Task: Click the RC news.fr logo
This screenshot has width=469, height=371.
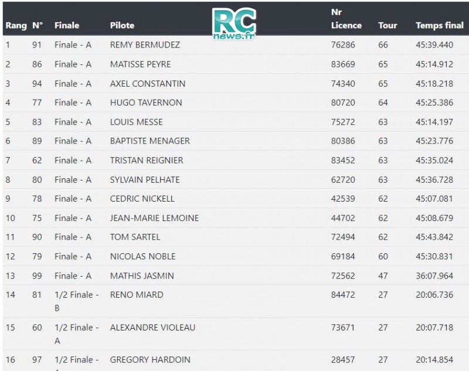Action: tap(234, 24)
